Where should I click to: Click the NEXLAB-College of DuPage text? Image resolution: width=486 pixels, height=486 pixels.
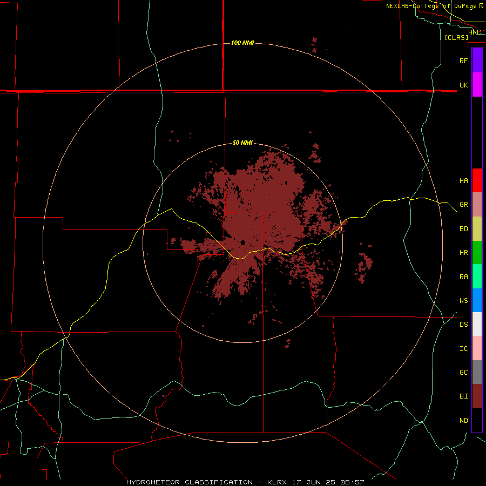(x=431, y=6)
